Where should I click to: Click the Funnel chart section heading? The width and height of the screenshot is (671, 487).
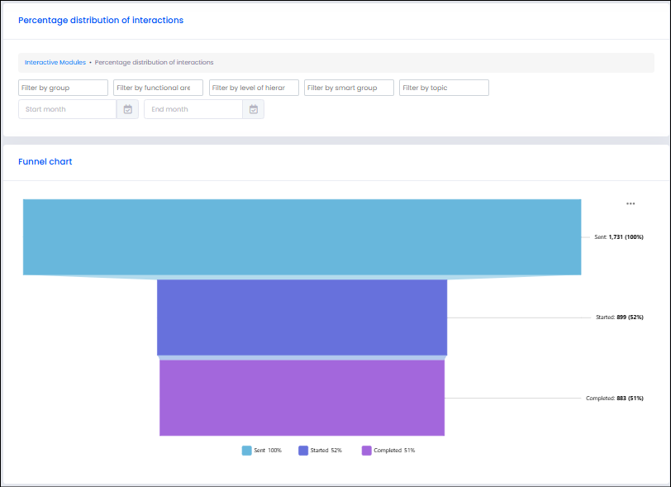(45, 161)
